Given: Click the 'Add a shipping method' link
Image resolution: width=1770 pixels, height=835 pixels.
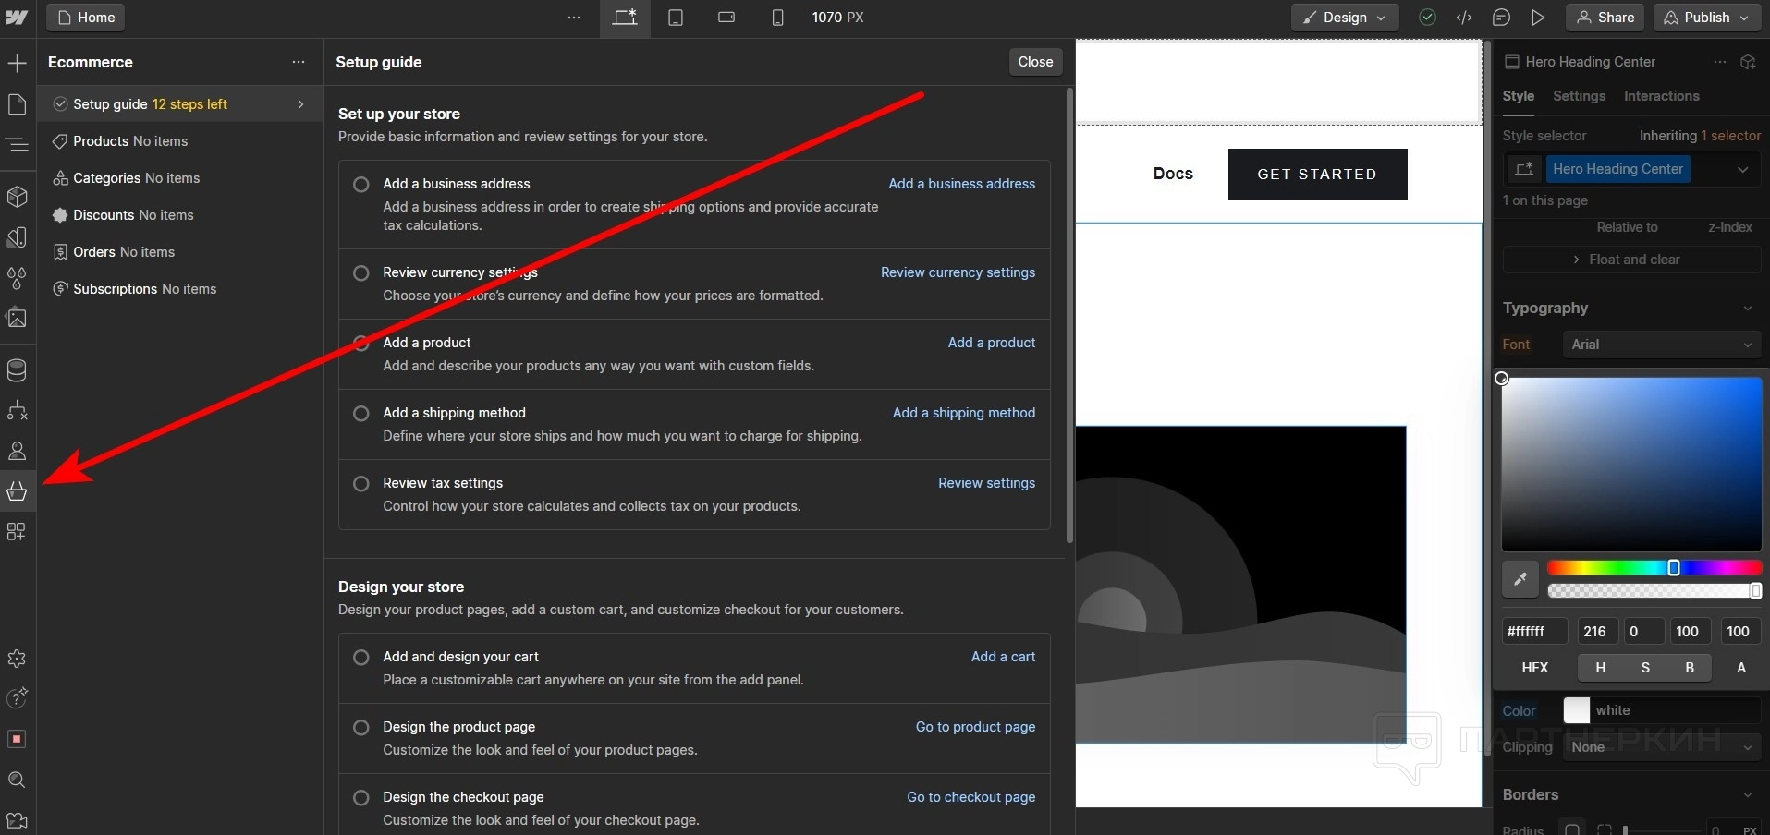Looking at the screenshot, I should click(x=963, y=413).
